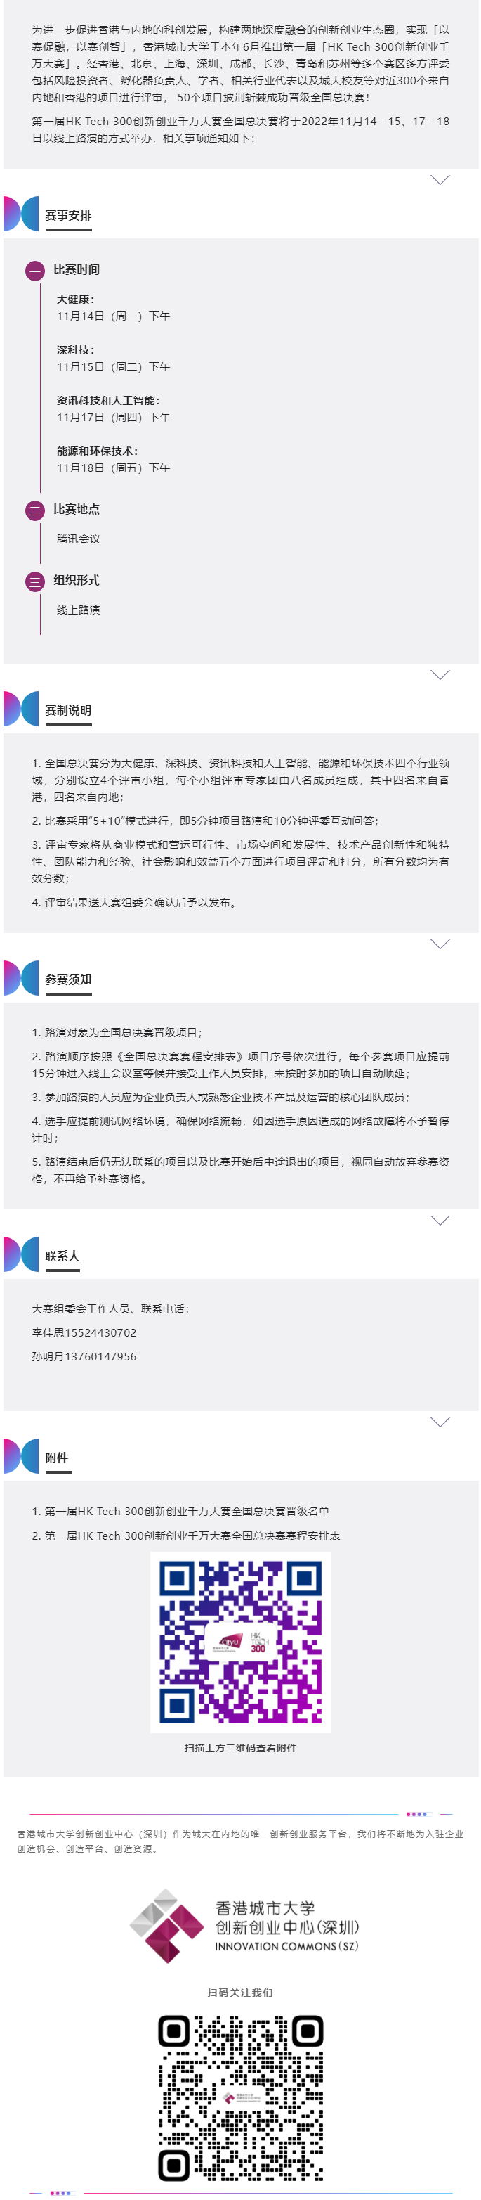Click the purple CityU attachment QR code
Viewport: 481px width, 2200px height.
[x=240, y=1642]
